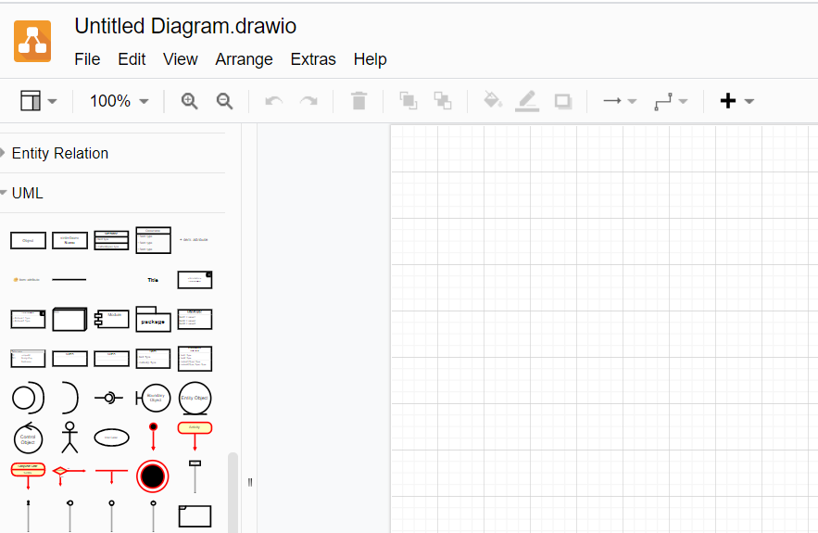This screenshot has width=818, height=533.
Task: Select the UML package shape
Action: pos(153,319)
